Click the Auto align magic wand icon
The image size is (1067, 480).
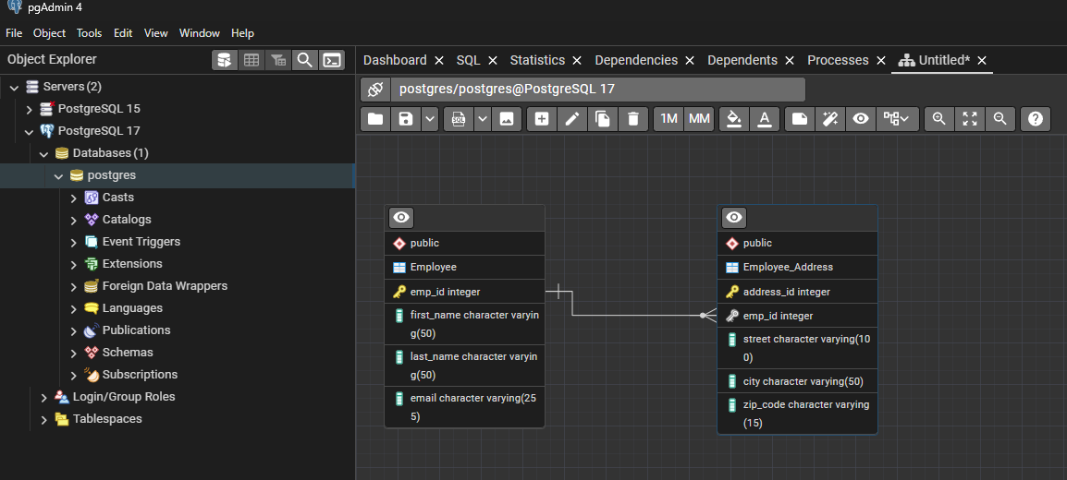click(x=830, y=119)
